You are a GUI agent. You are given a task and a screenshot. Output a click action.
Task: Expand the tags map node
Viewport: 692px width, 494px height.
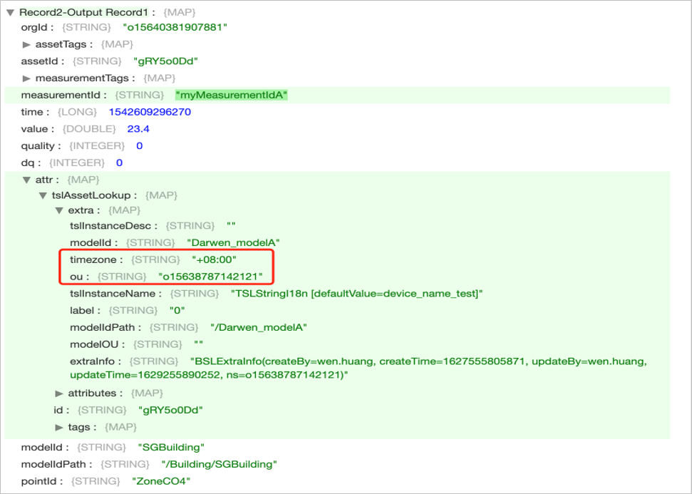pos(60,427)
